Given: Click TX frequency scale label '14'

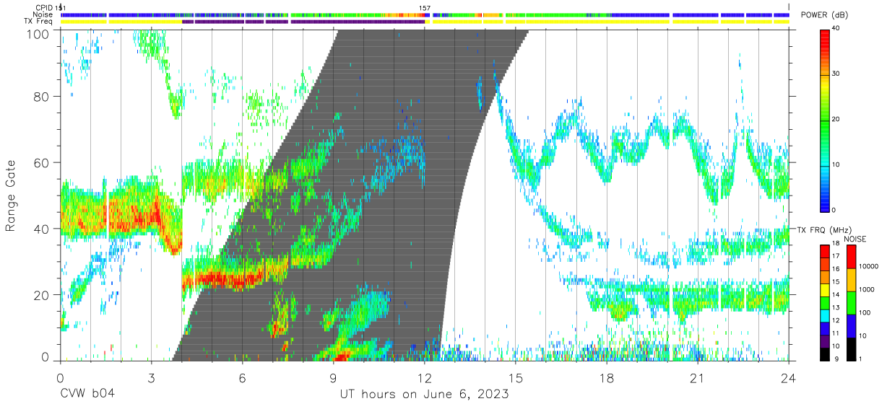Looking at the screenshot, I should coord(836,296).
